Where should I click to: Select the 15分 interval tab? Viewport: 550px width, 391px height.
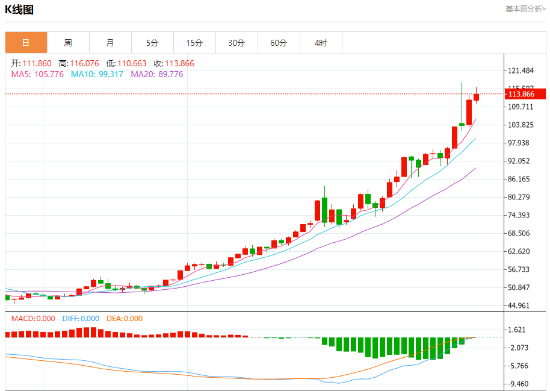click(x=194, y=43)
